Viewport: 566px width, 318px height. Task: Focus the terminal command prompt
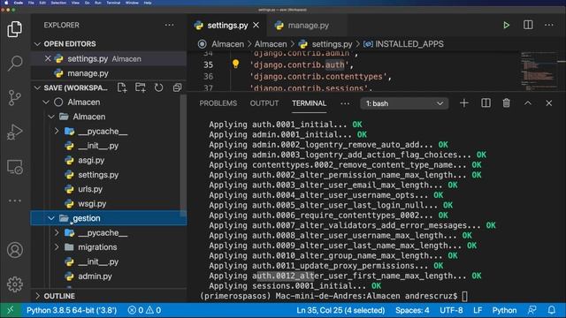(x=464, y=296)
